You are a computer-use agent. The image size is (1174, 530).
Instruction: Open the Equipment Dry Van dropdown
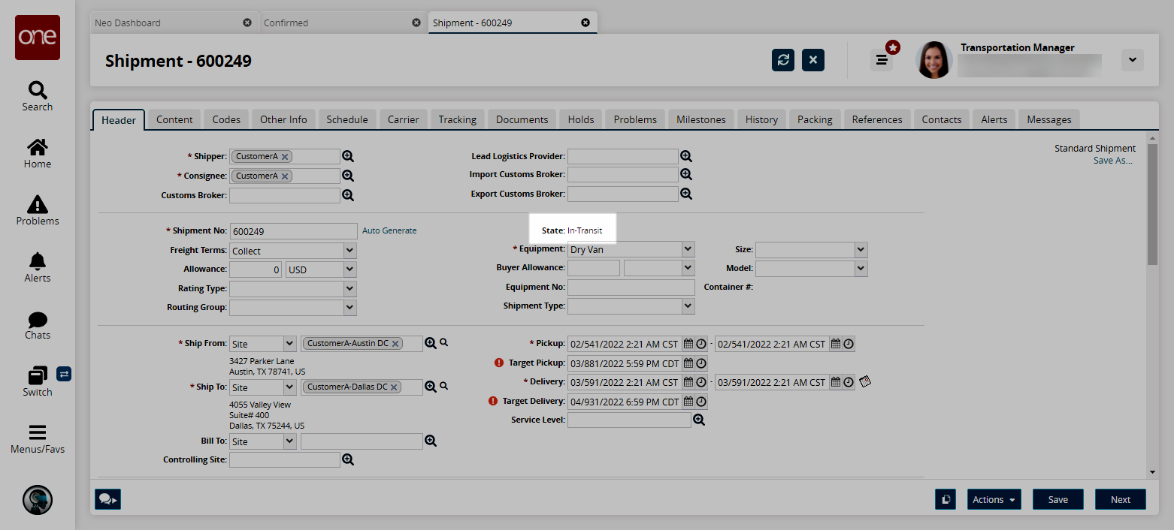(688, 249)
